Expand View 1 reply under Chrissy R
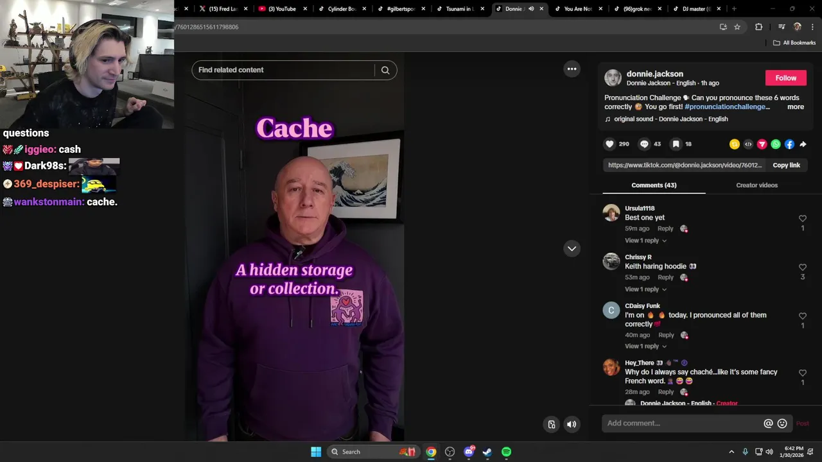 (x=645, y=289)
